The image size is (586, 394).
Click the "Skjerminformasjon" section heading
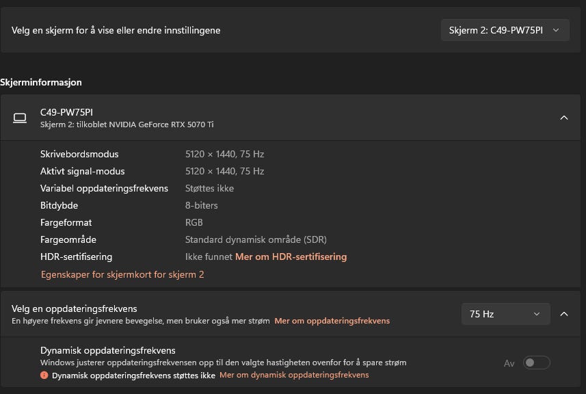click(x=41, y=82)
